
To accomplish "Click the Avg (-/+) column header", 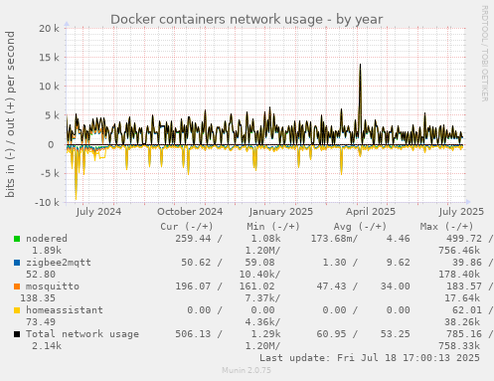I will pyautogui.click(x=360, y=227).
